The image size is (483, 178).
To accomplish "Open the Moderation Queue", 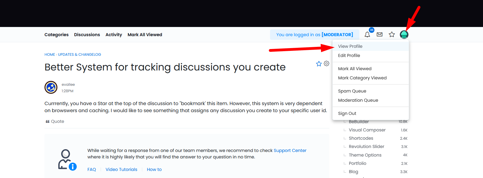I will click(x=358, y=100).
